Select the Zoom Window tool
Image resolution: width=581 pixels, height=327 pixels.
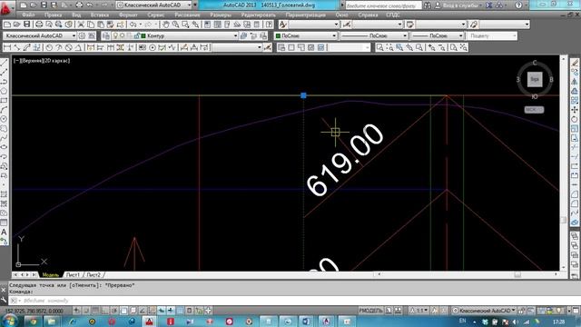[379, 47]
